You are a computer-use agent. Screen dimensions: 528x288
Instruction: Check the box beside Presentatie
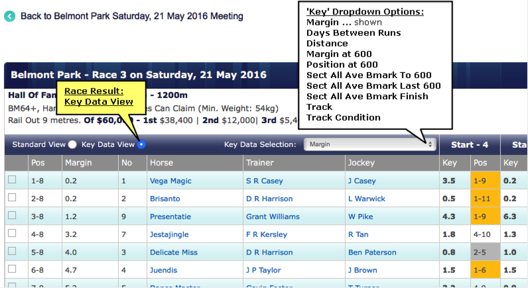tap(12, 215)
